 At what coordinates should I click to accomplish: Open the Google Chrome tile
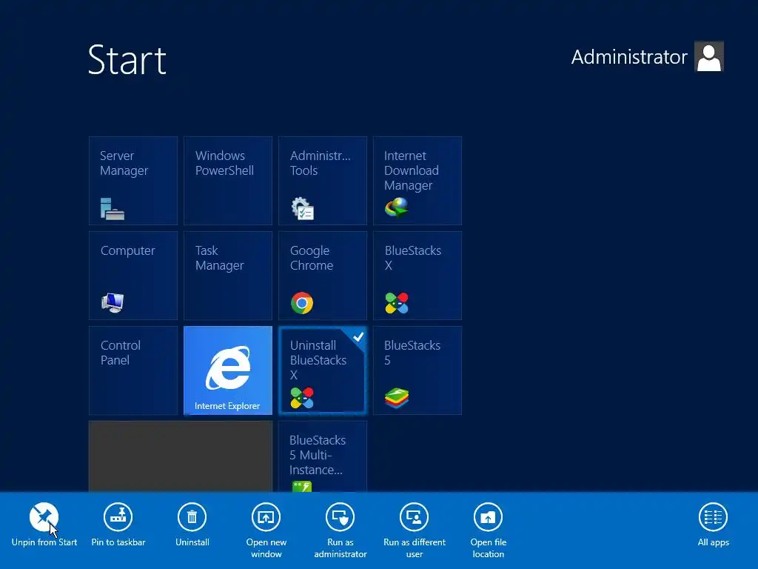point(323,276)
